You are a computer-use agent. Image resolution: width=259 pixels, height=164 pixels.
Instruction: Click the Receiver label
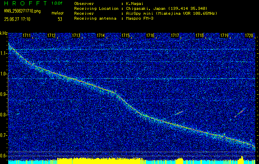[x=84, y=13]
